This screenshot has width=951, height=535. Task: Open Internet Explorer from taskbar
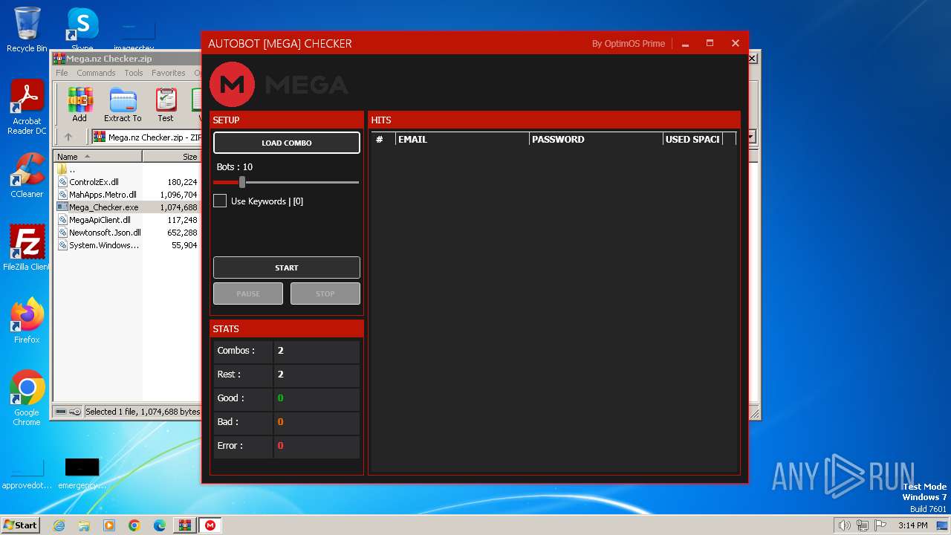[x=59, y=525]
